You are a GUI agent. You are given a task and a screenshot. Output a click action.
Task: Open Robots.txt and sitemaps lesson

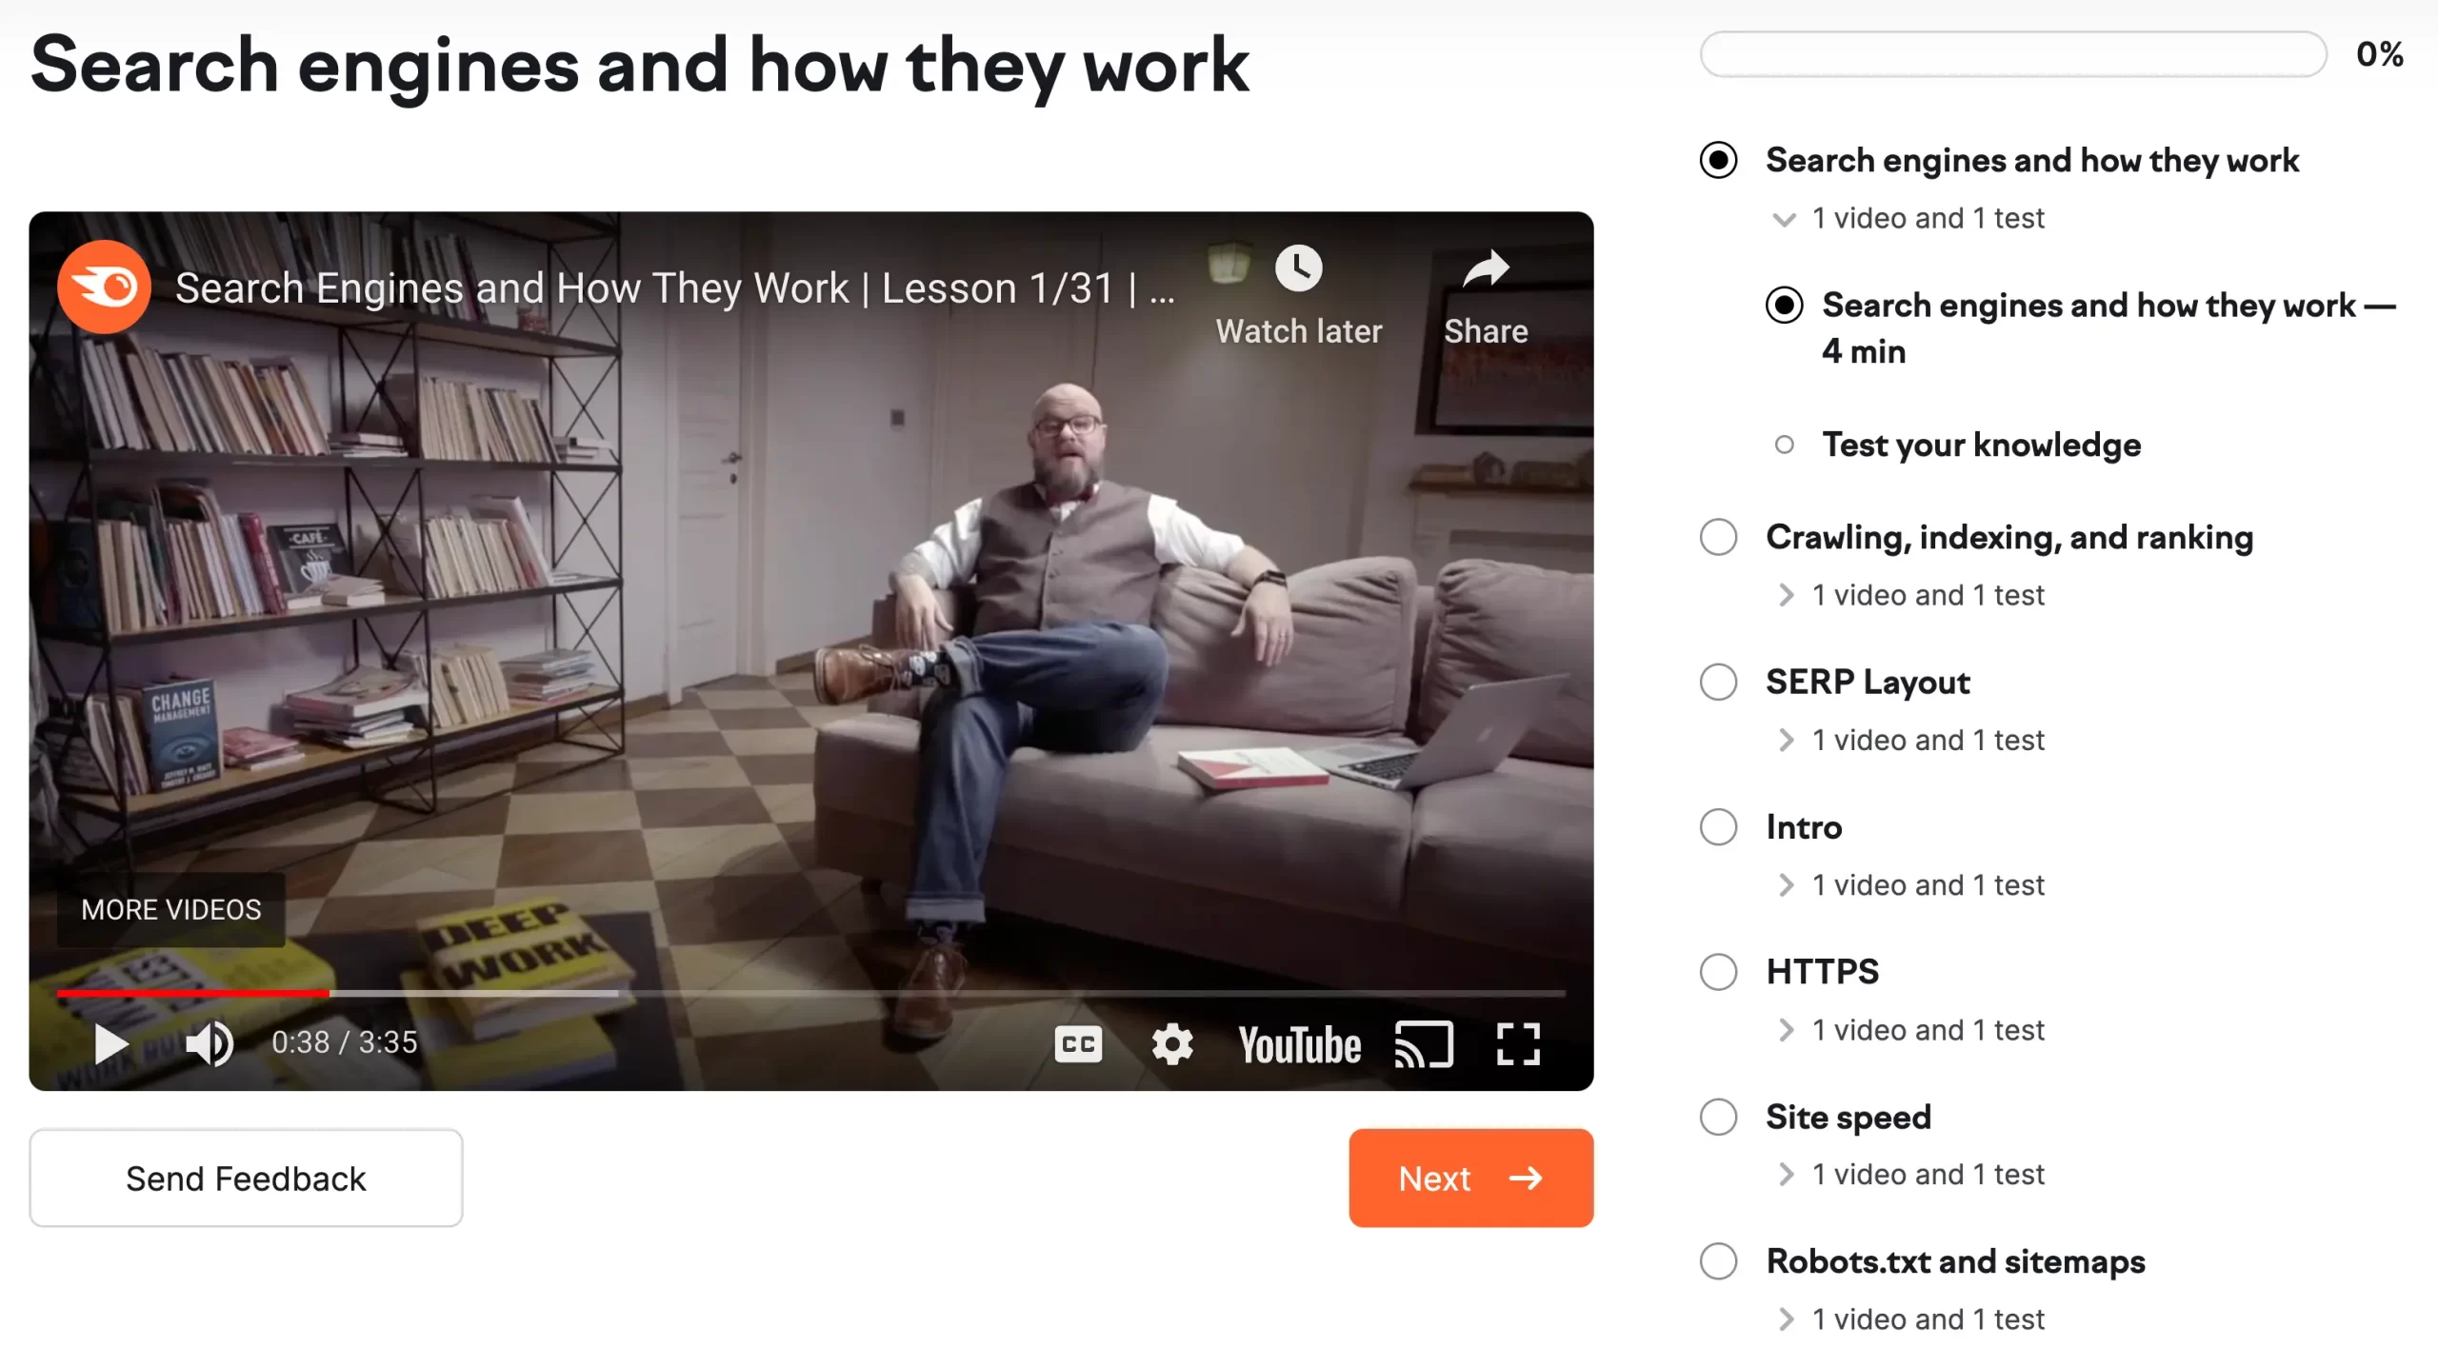1955,1261
